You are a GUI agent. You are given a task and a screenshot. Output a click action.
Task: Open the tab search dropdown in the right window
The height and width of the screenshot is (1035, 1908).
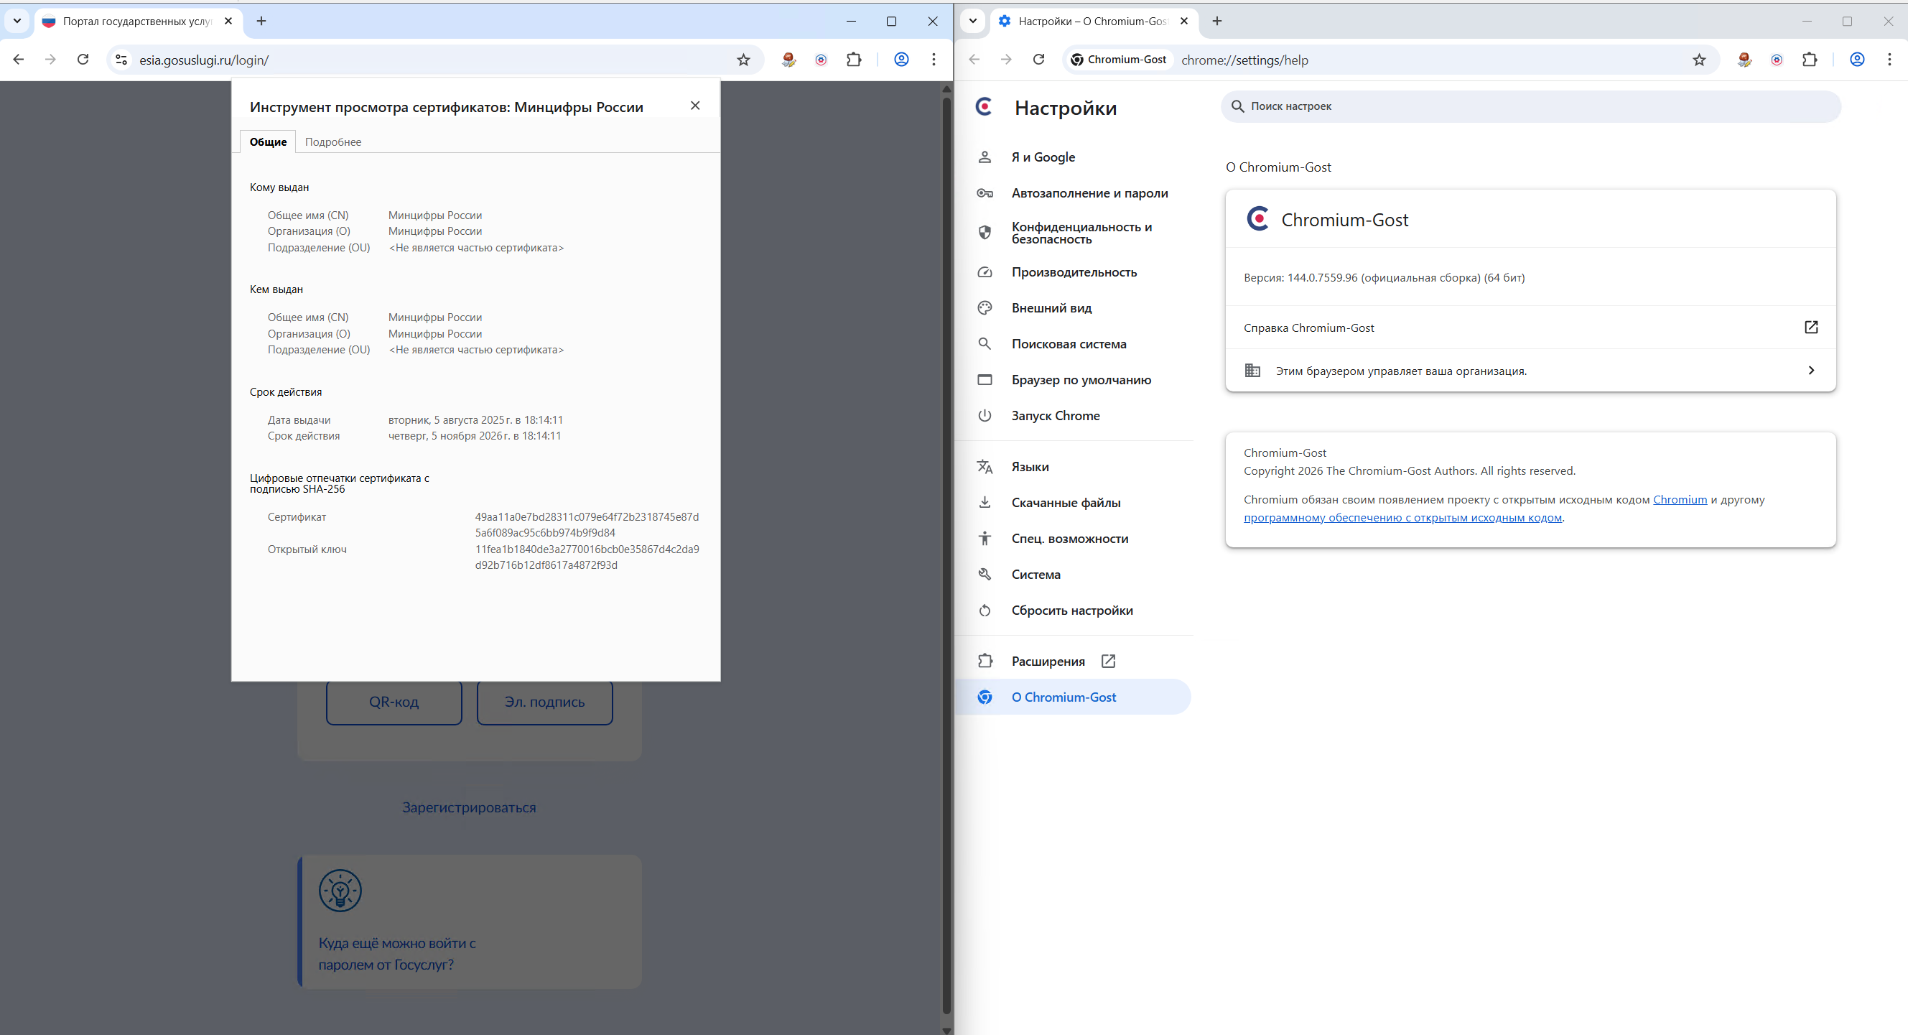972,21
